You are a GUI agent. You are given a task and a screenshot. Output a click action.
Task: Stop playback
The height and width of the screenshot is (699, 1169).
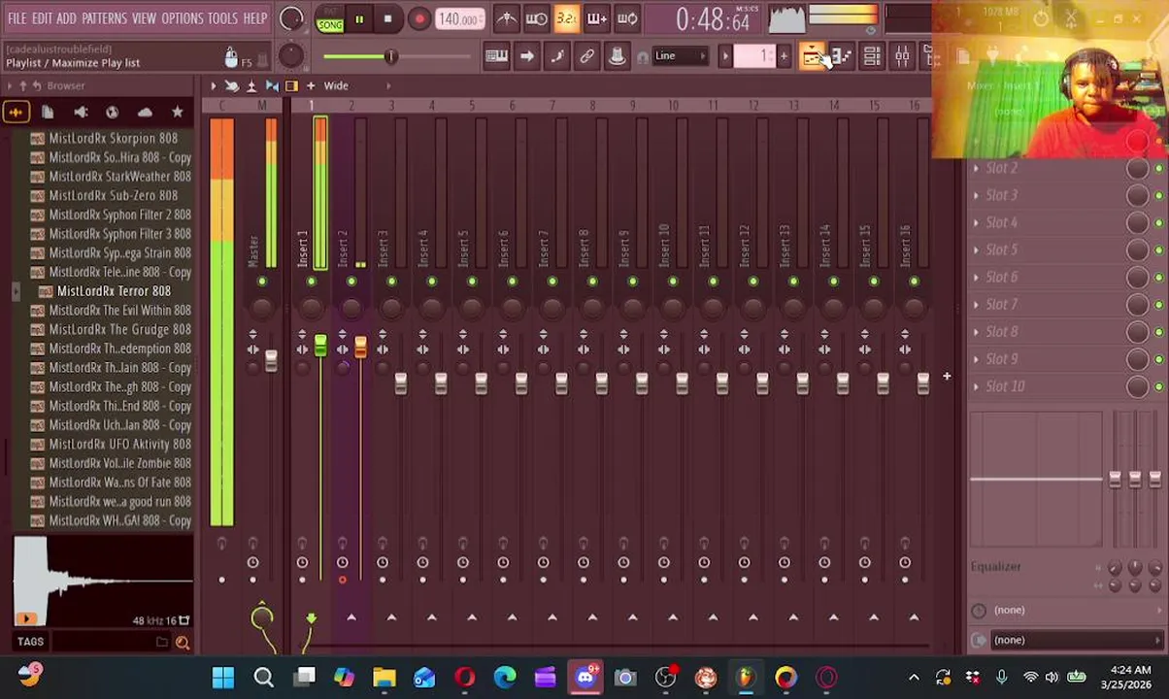tap(387, 18)
